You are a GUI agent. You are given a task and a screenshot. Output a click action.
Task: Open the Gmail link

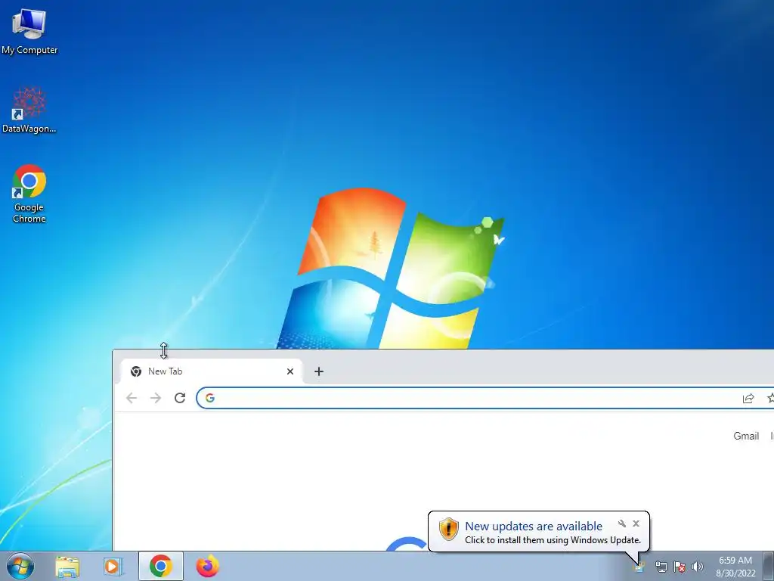pyautogui.click(x=746, y=436)
